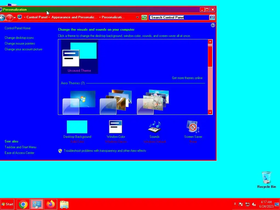Select the Unsaved Theme thumbnail

tap(80, 57)
